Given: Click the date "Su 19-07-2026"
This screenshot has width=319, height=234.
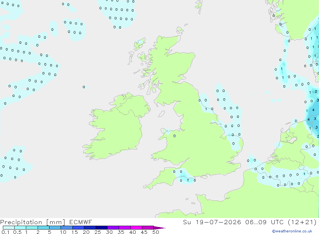Looking at the screenshot, I should (x=212, y=222).
